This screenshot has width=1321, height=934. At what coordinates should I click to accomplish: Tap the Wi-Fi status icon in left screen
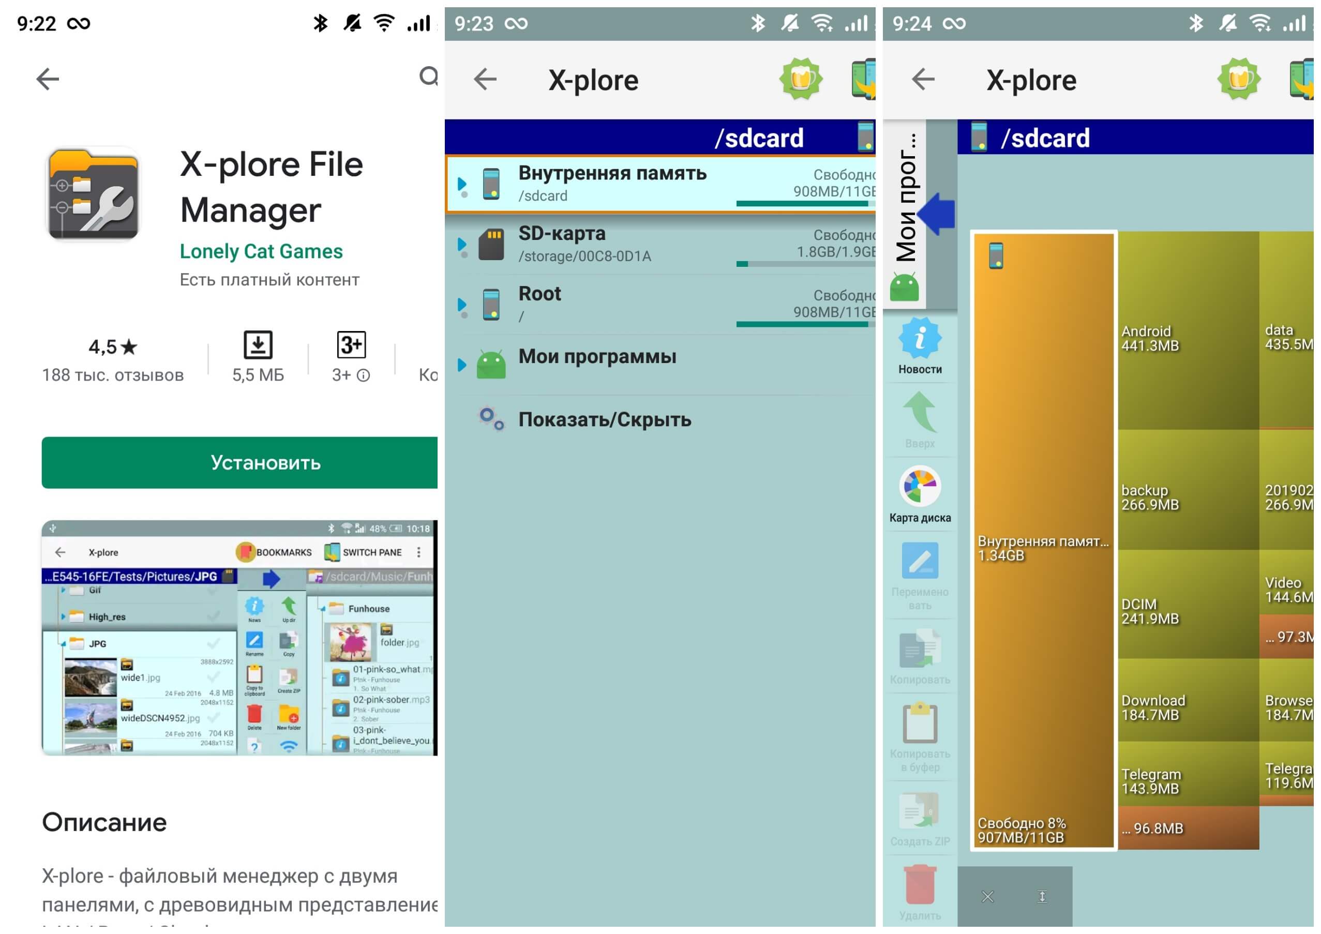click(384, 23)
